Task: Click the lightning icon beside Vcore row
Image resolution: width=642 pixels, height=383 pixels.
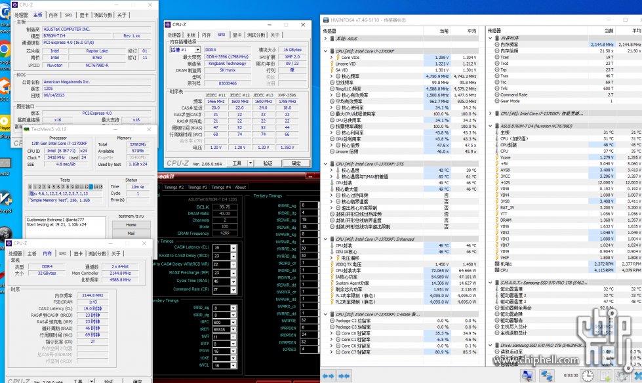Action: click(497, 157)
